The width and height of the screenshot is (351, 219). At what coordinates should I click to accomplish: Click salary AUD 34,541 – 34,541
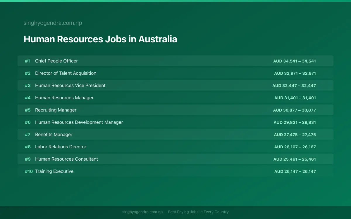295,61
